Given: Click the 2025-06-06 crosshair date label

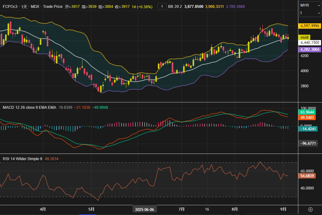Looking at the screenshot, I should click(x=145, y=209).
